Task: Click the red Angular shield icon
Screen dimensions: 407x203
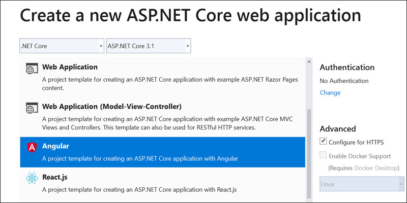Action: [x=32, y=147]
